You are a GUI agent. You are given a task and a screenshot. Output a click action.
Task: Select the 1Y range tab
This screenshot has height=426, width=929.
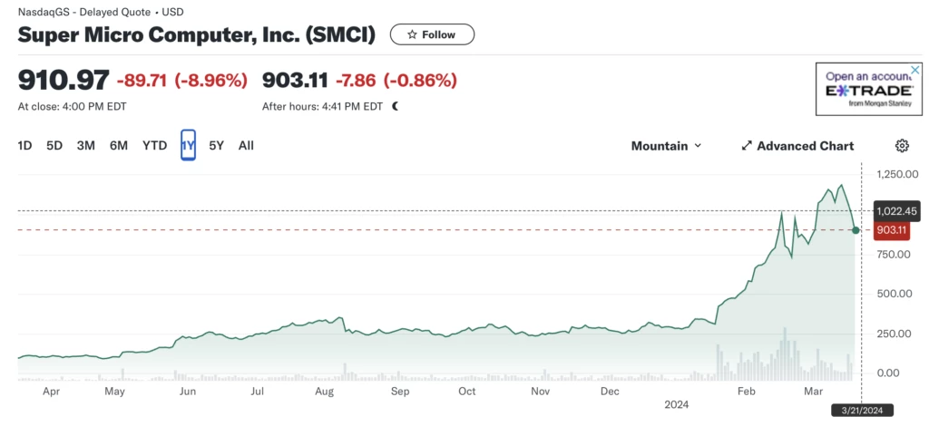[x=188, y=145]
